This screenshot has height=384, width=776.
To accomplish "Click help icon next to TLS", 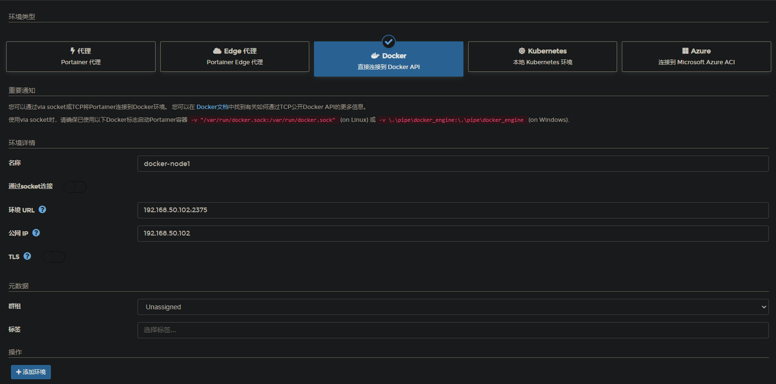I will 27,256.
